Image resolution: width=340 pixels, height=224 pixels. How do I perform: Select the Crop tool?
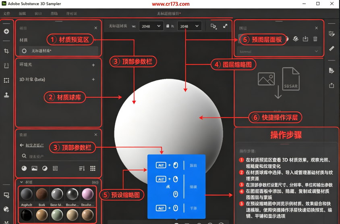(x=6, y=51)
